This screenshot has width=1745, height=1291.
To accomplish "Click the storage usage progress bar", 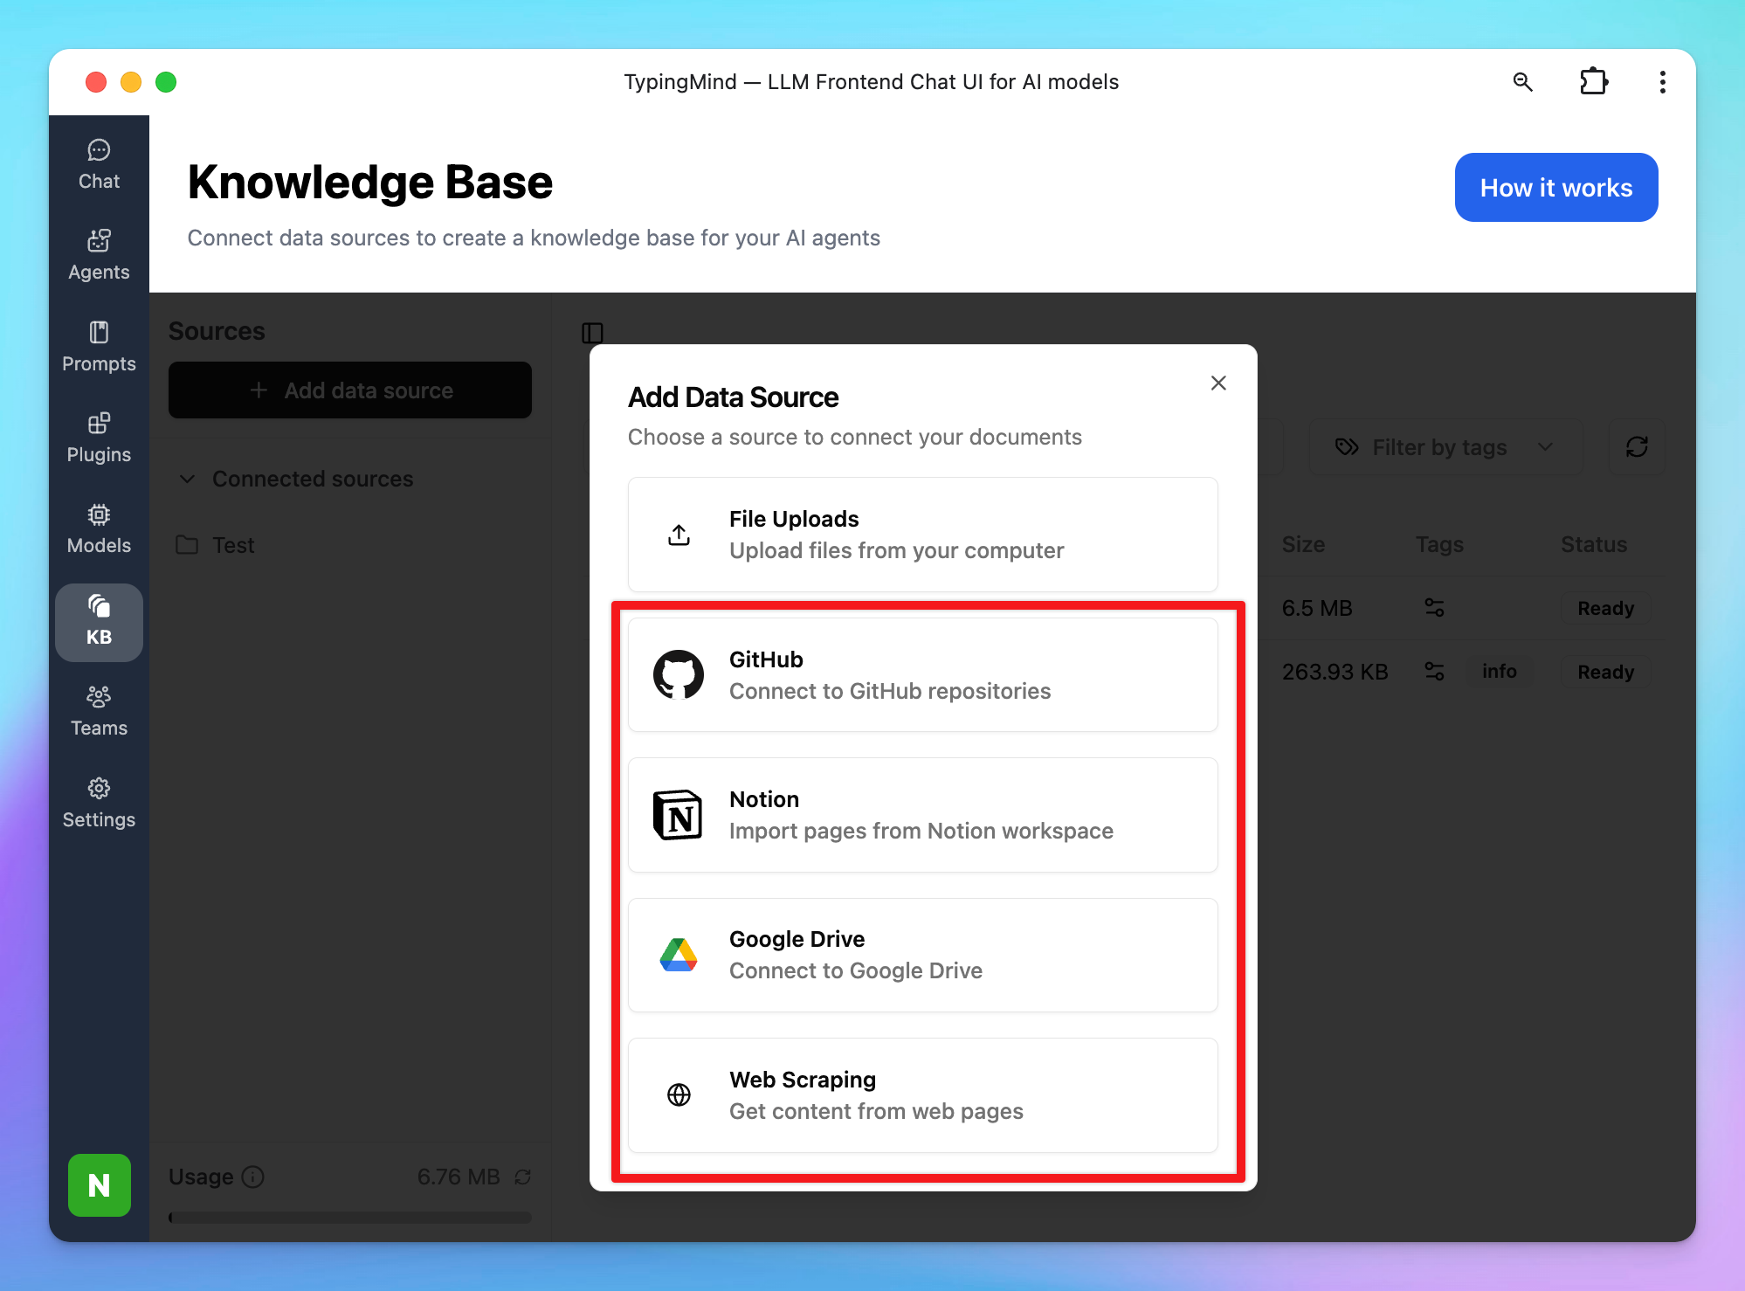I will click(349, 1218).
